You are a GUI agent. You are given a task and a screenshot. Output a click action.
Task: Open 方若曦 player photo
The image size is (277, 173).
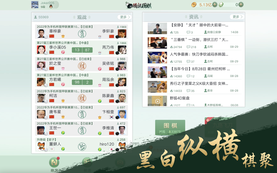[x=41, y=82]
